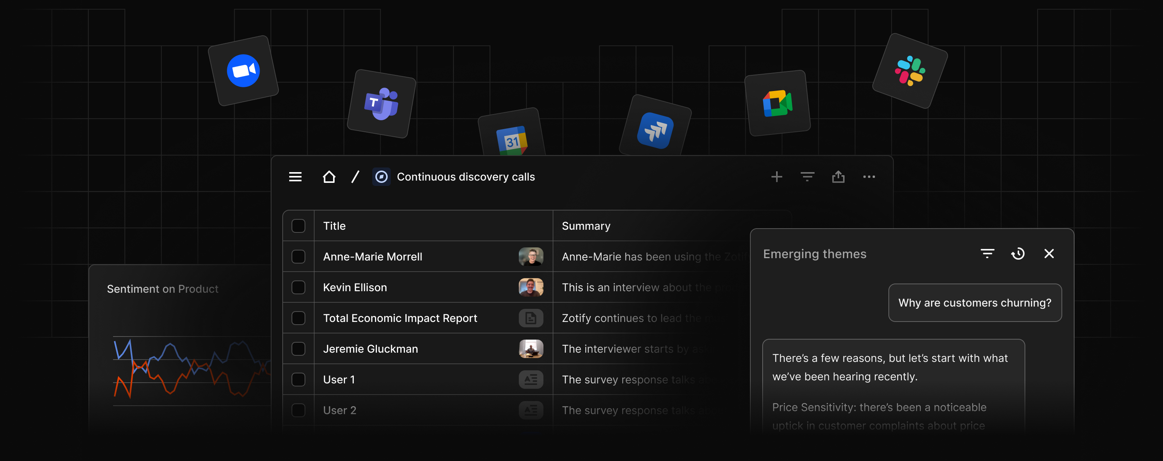Open the Microsoft Teams icon
The height and width of the screenshot is (461, 1163).
[382, 104]
